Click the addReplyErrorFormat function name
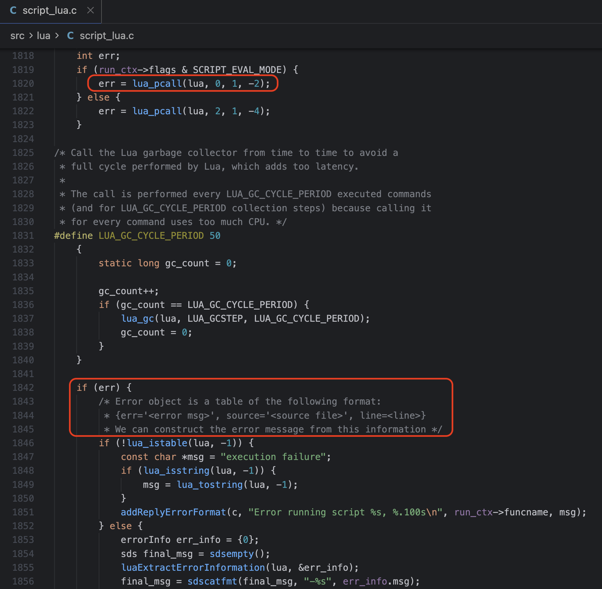The image size is (602, 589). pyautogui.click(x=173, y=512)
